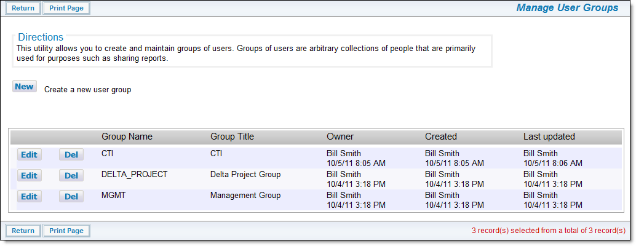
Task: Click the Delta Project Group title cell
Action: (x=245, y=174)
